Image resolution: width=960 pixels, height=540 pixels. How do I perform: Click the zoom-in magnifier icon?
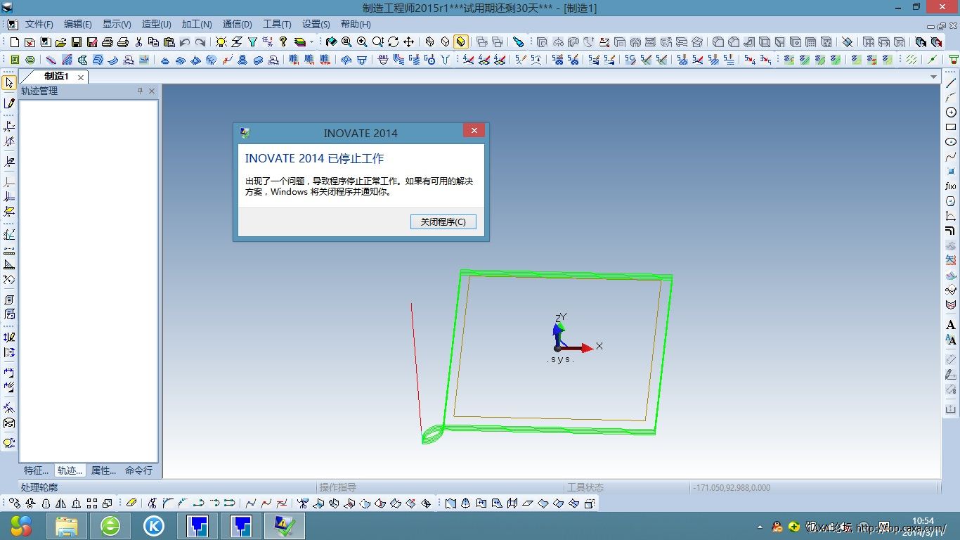click(x=362, y=42)
